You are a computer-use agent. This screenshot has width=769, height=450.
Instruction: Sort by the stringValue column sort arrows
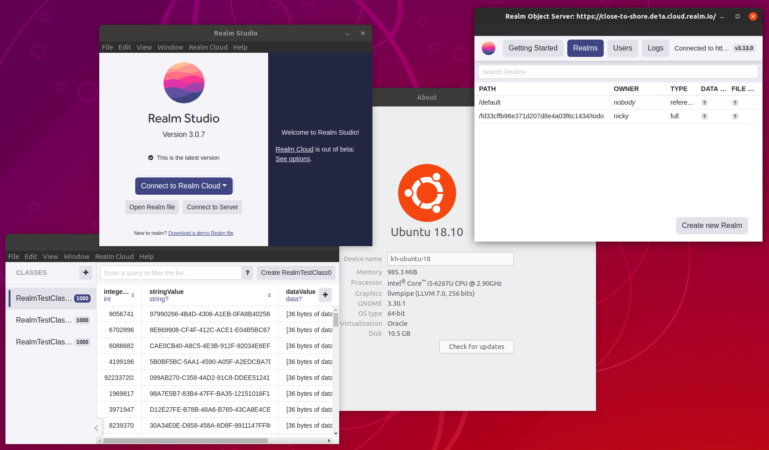coord(270,295)
